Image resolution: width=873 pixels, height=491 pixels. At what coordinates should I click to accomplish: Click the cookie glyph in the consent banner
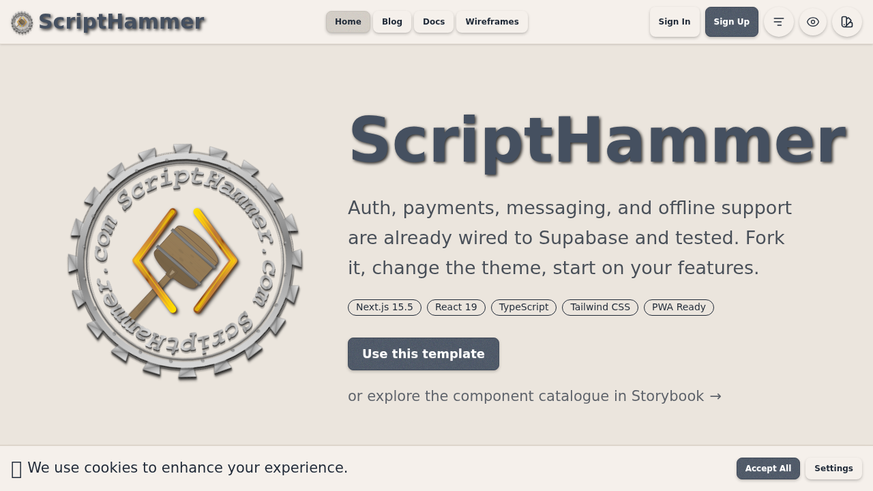click(x=16, y=468)
